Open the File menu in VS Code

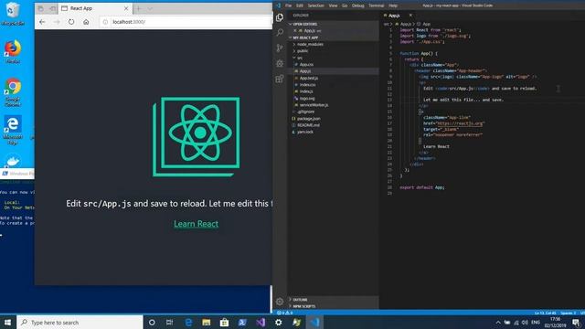[x=289, y=5]
